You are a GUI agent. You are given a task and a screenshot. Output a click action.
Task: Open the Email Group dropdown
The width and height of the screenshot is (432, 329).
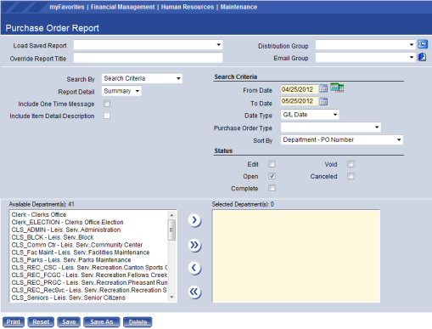click(366, 58)
